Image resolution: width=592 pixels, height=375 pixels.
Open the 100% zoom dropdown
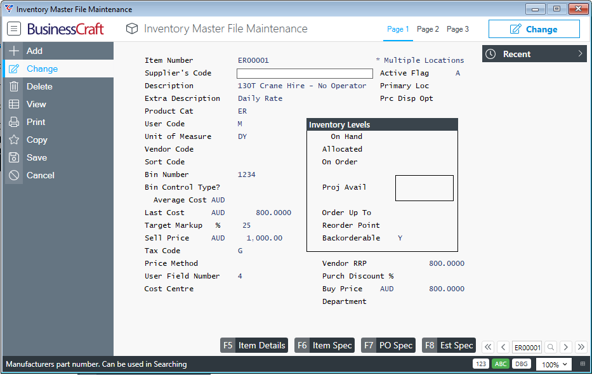[554, 364]
